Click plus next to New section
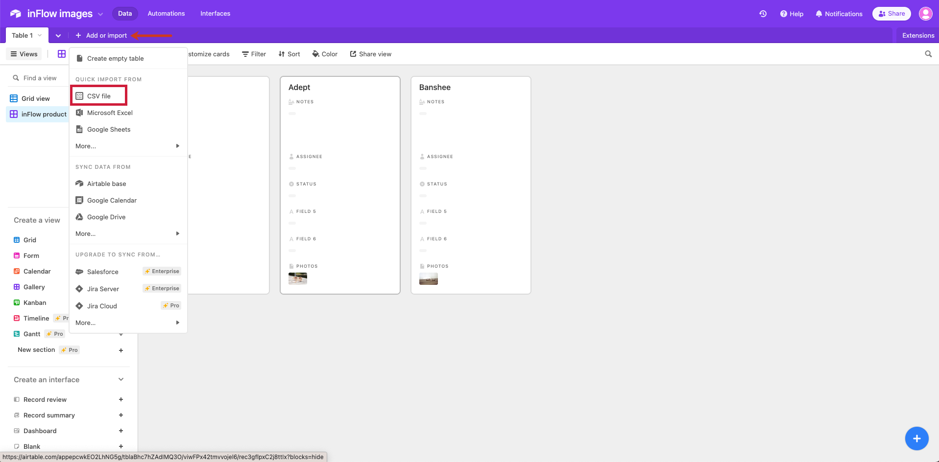 (121, 350)
